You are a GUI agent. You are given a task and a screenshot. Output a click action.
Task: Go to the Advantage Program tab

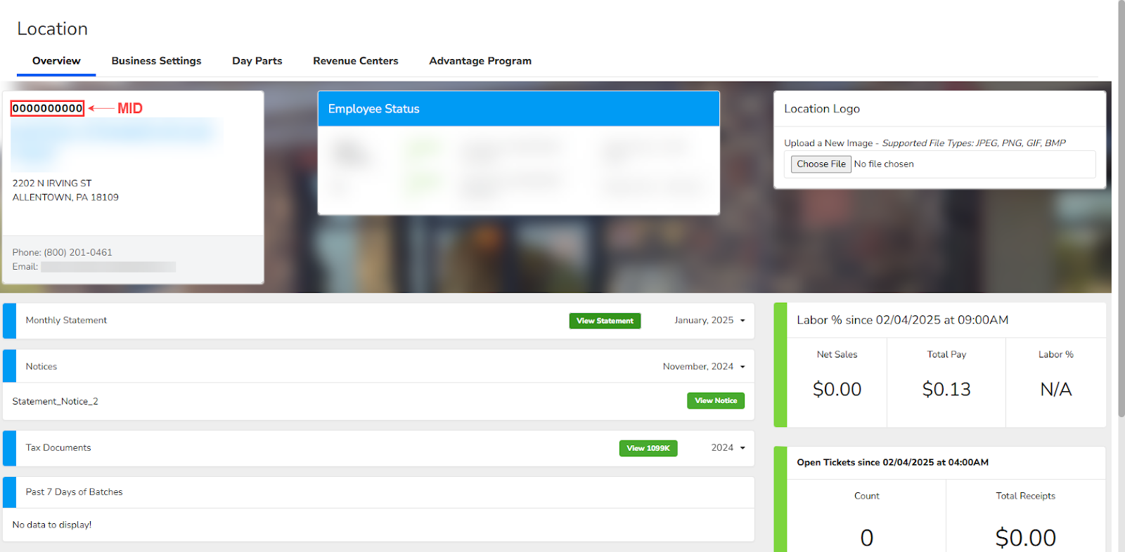coord(480,61)
